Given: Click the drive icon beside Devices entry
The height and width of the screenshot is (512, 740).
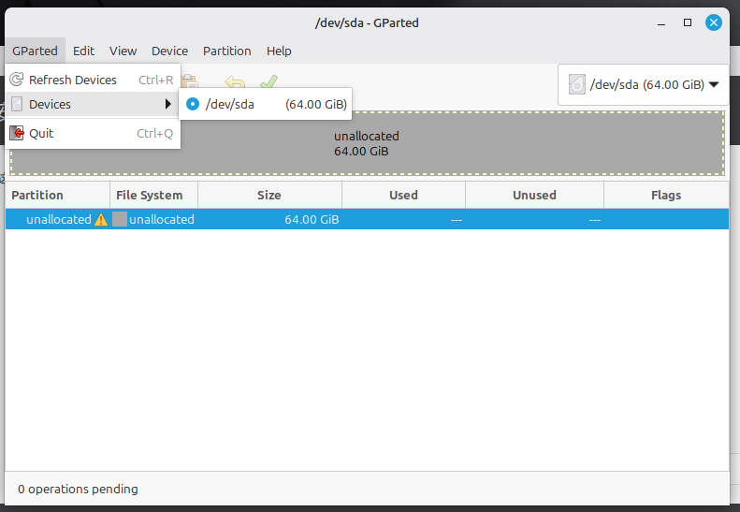Looking at the screenshot, I should point(17,104).
